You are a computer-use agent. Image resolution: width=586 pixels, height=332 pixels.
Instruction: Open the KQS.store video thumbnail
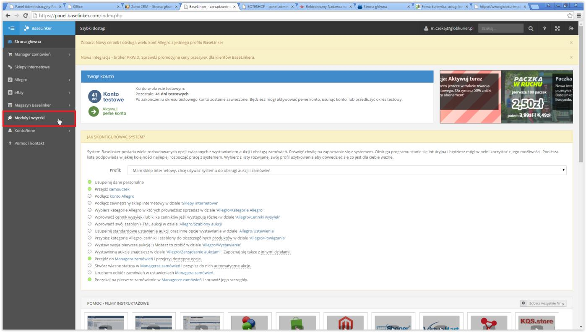click(x=537, y=321)
